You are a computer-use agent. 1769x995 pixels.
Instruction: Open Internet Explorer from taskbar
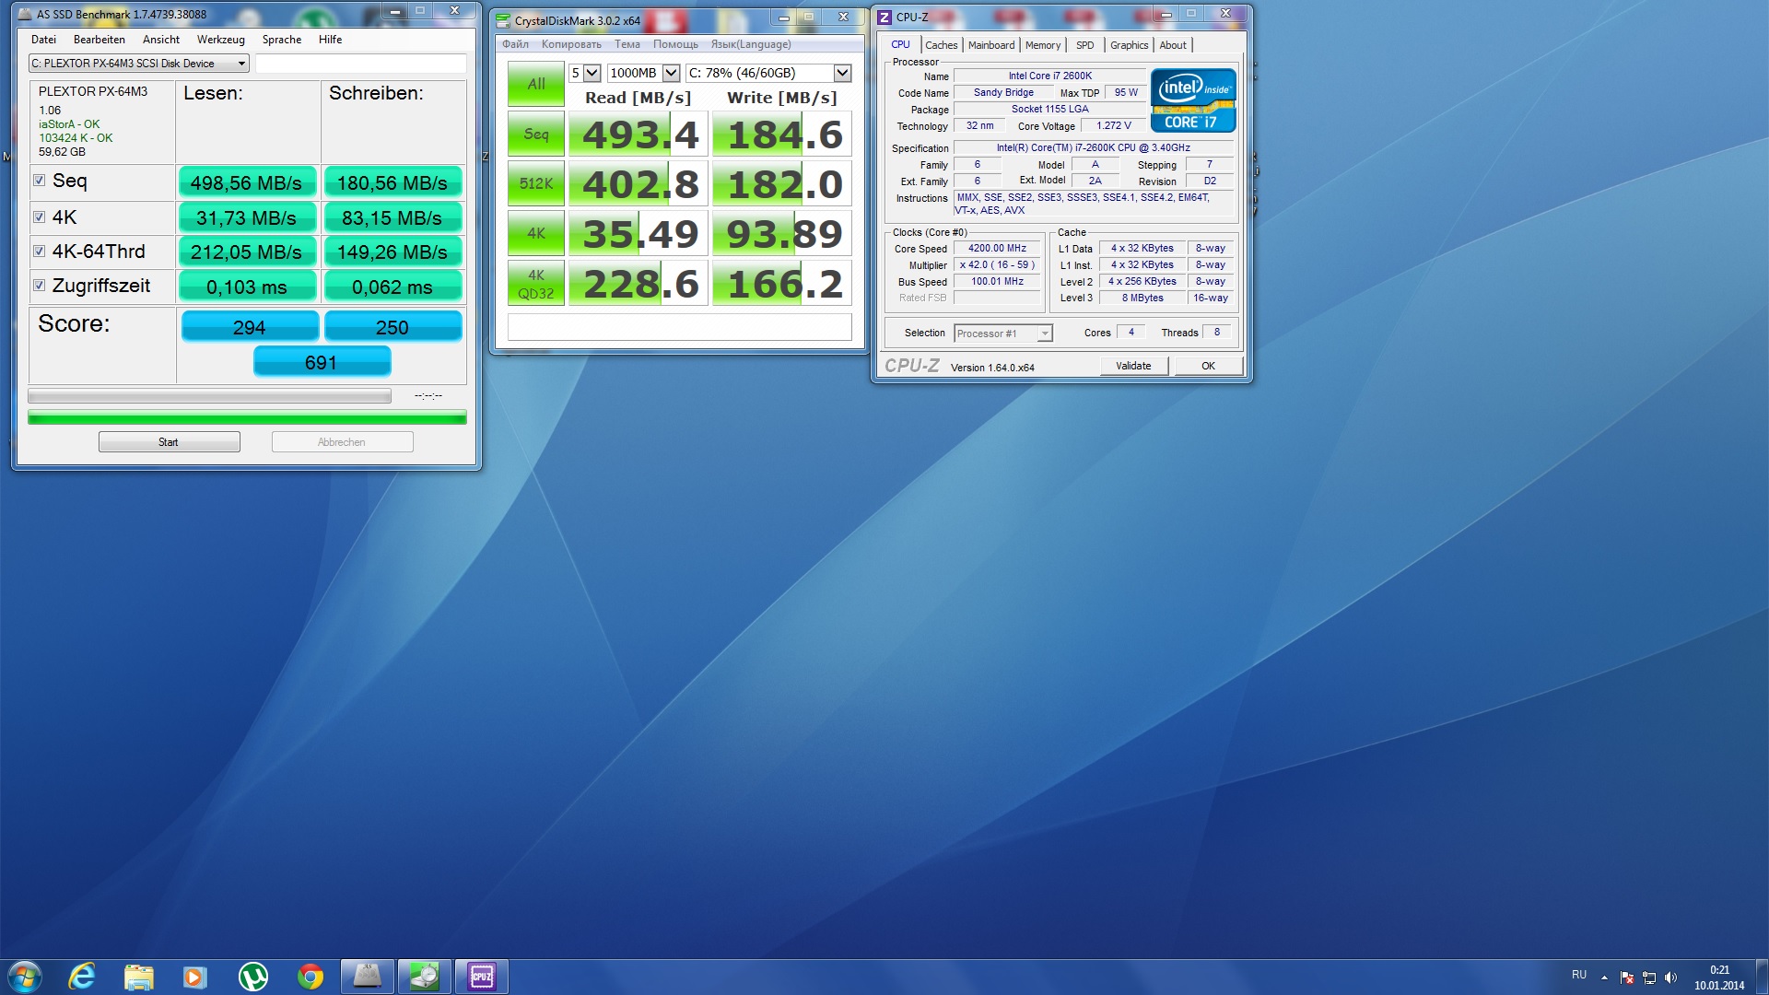point(82,977)
